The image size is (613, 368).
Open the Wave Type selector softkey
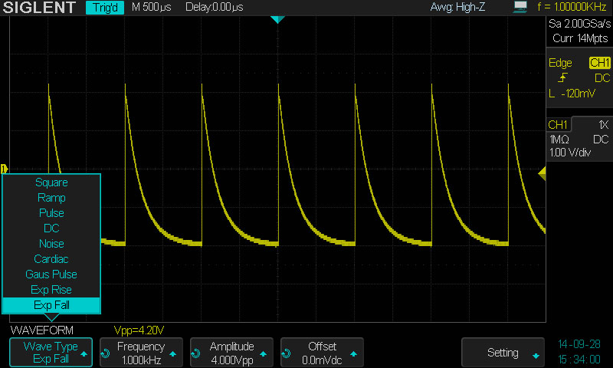coord(51,353)
